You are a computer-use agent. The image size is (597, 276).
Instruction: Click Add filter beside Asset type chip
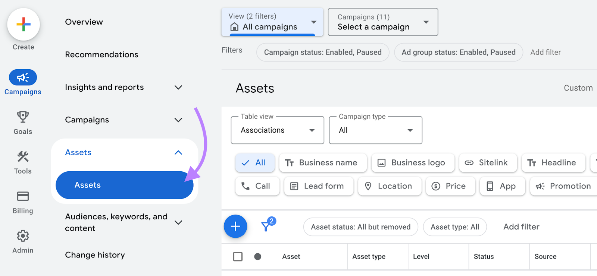[521, 227]
